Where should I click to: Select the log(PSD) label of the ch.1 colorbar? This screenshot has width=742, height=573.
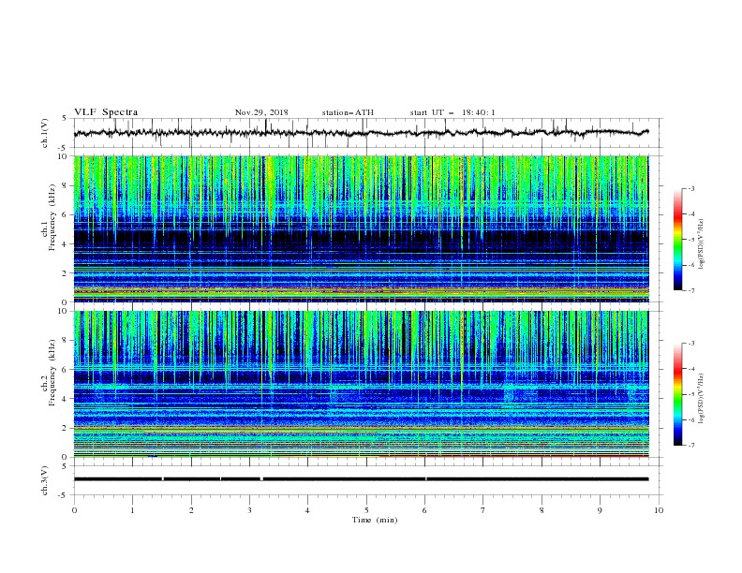point(701,244)
